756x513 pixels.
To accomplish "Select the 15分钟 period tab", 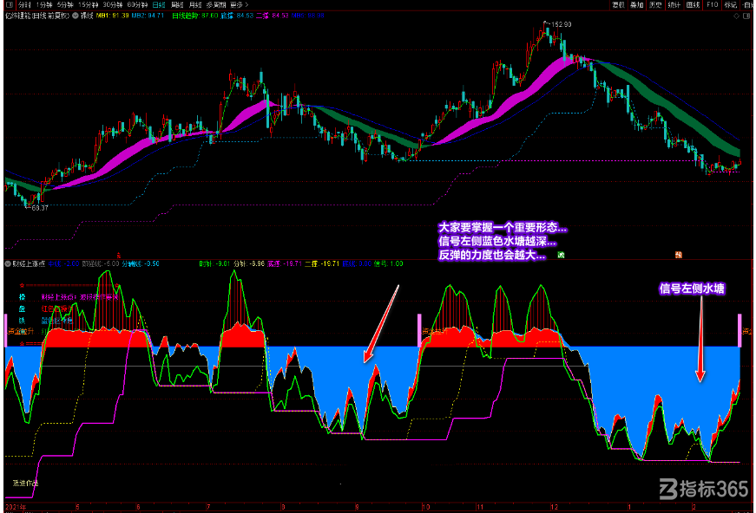I will click(x=89, y=5).
